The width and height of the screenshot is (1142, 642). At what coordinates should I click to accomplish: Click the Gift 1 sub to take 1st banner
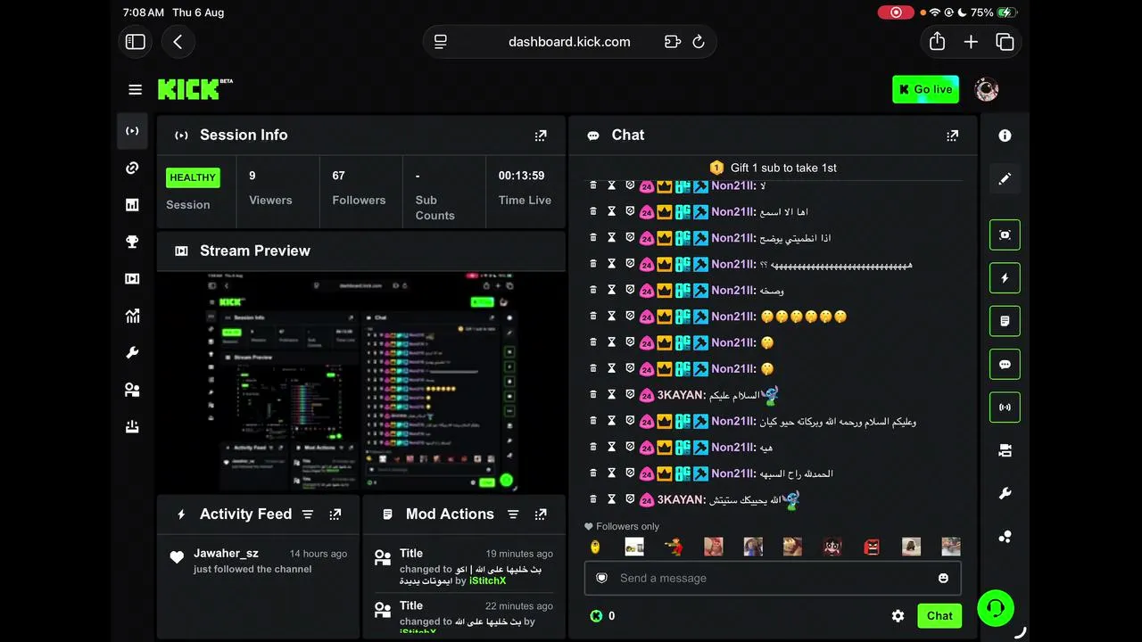coord(774,168)
